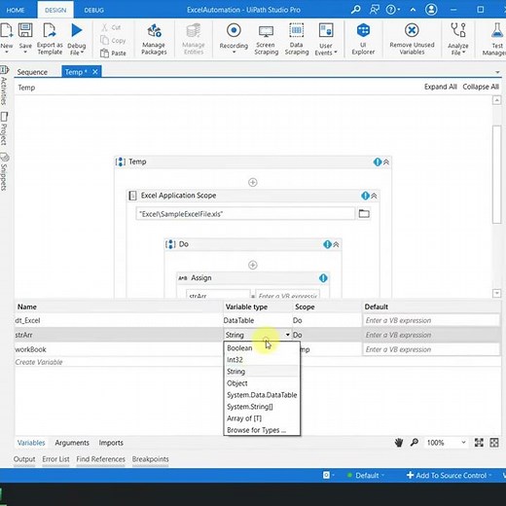Open the zoom percentage dropdown
Screen dimensions: 506x506
pos(463,442)
